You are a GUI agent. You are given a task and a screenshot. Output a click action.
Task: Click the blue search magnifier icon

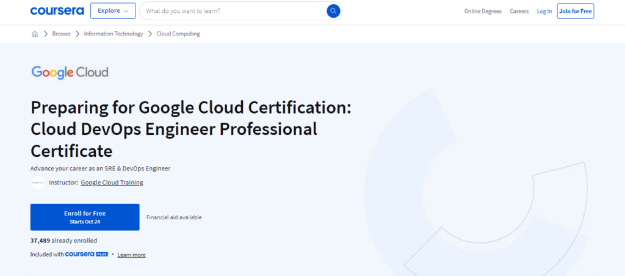pyautogui.click(x=333, y=11)
